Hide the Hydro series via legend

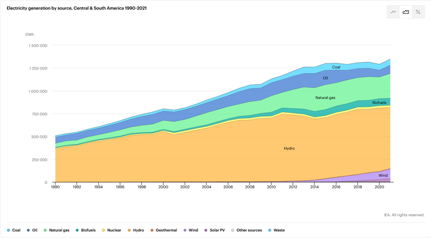(x=136, y=230)
